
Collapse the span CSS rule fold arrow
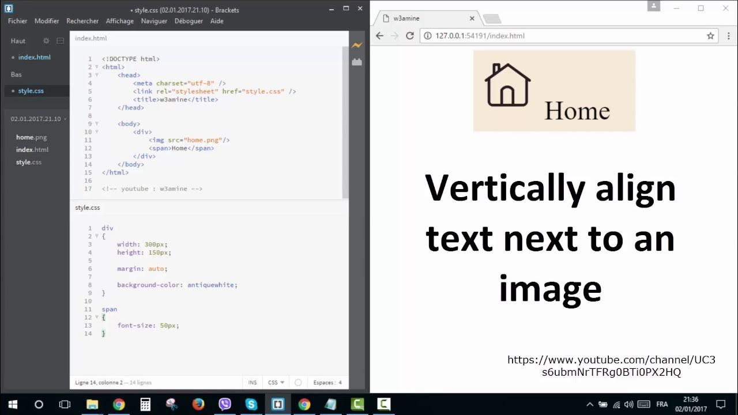click(x=97, y=318)
